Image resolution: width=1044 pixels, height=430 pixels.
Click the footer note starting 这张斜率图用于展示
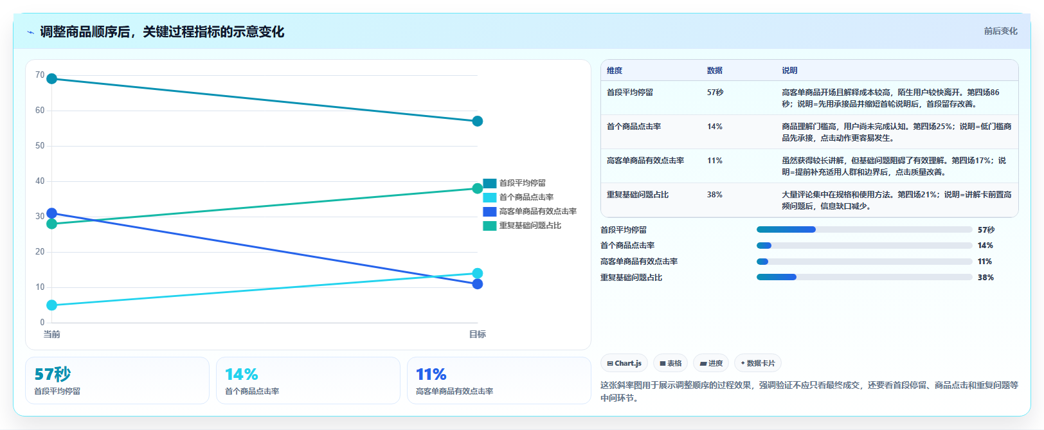(809, 391)
